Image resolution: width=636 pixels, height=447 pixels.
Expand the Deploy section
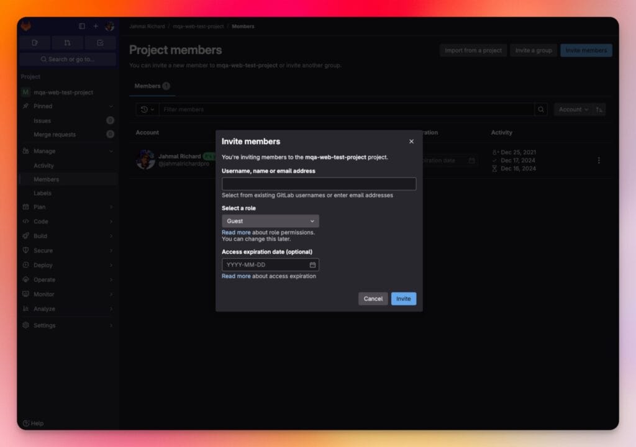[67, 265]
